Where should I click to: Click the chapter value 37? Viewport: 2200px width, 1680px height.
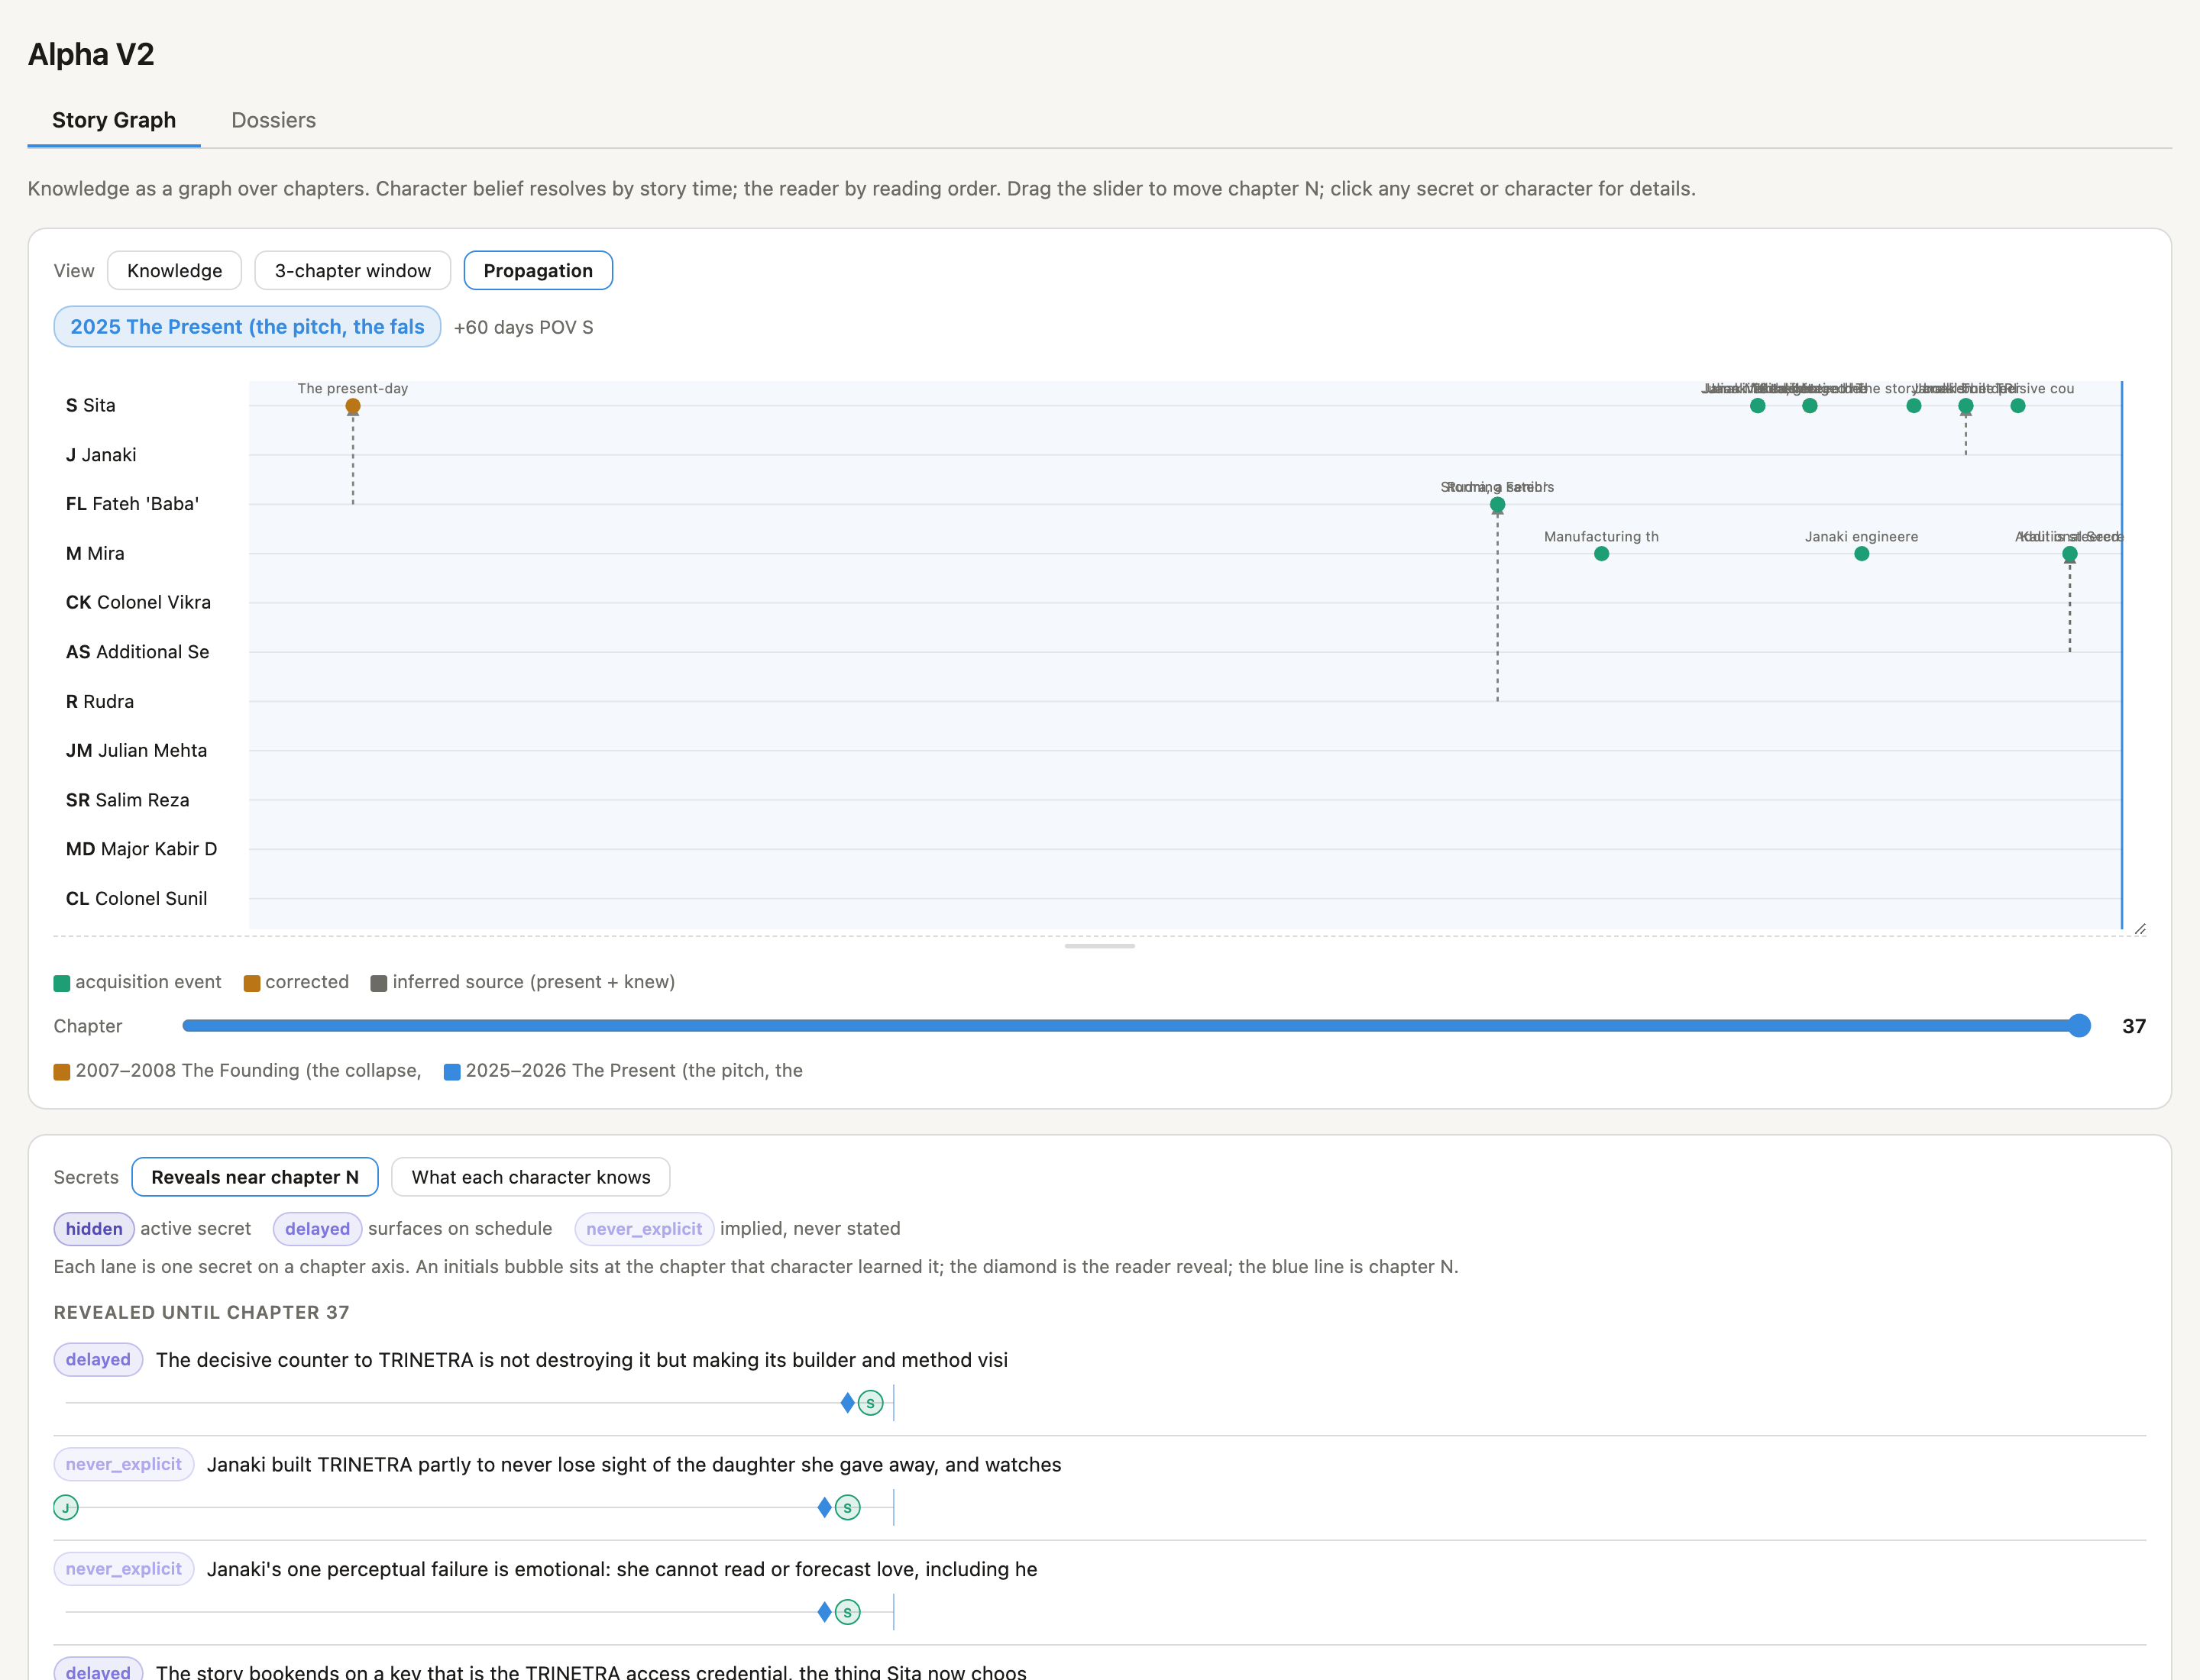[x=2134, y=1026]
